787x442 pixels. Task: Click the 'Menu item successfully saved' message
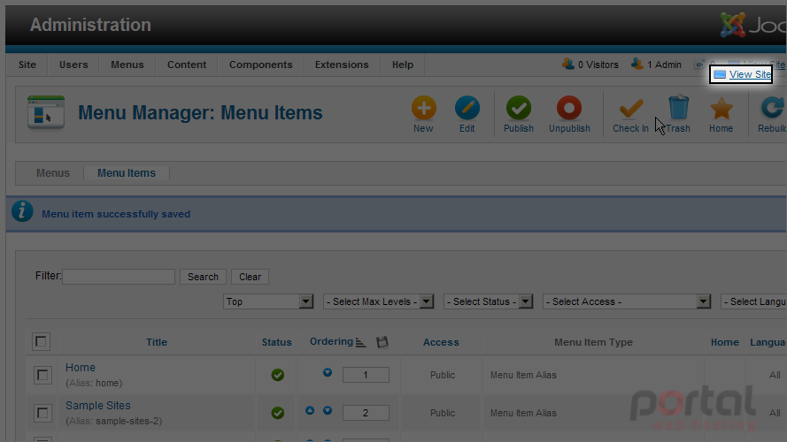click(116, 214)
